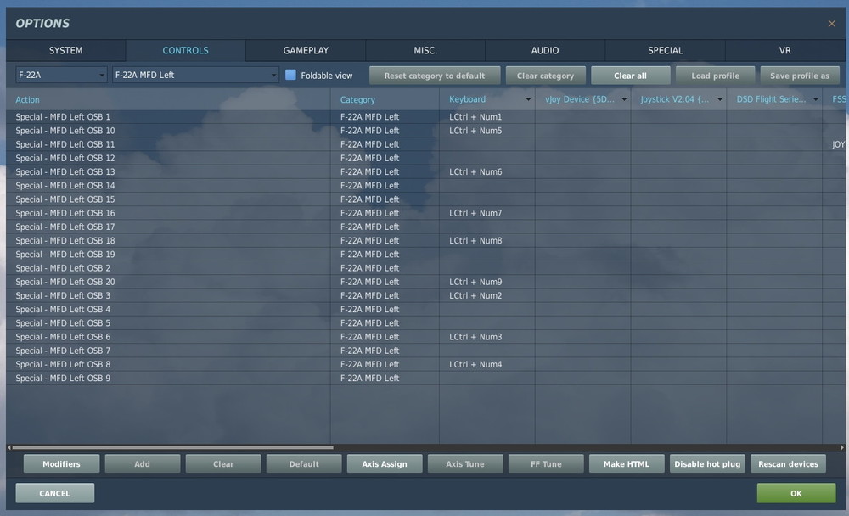
Task: Click keyboard cell LCtrl + Num1
Action: 486,116
